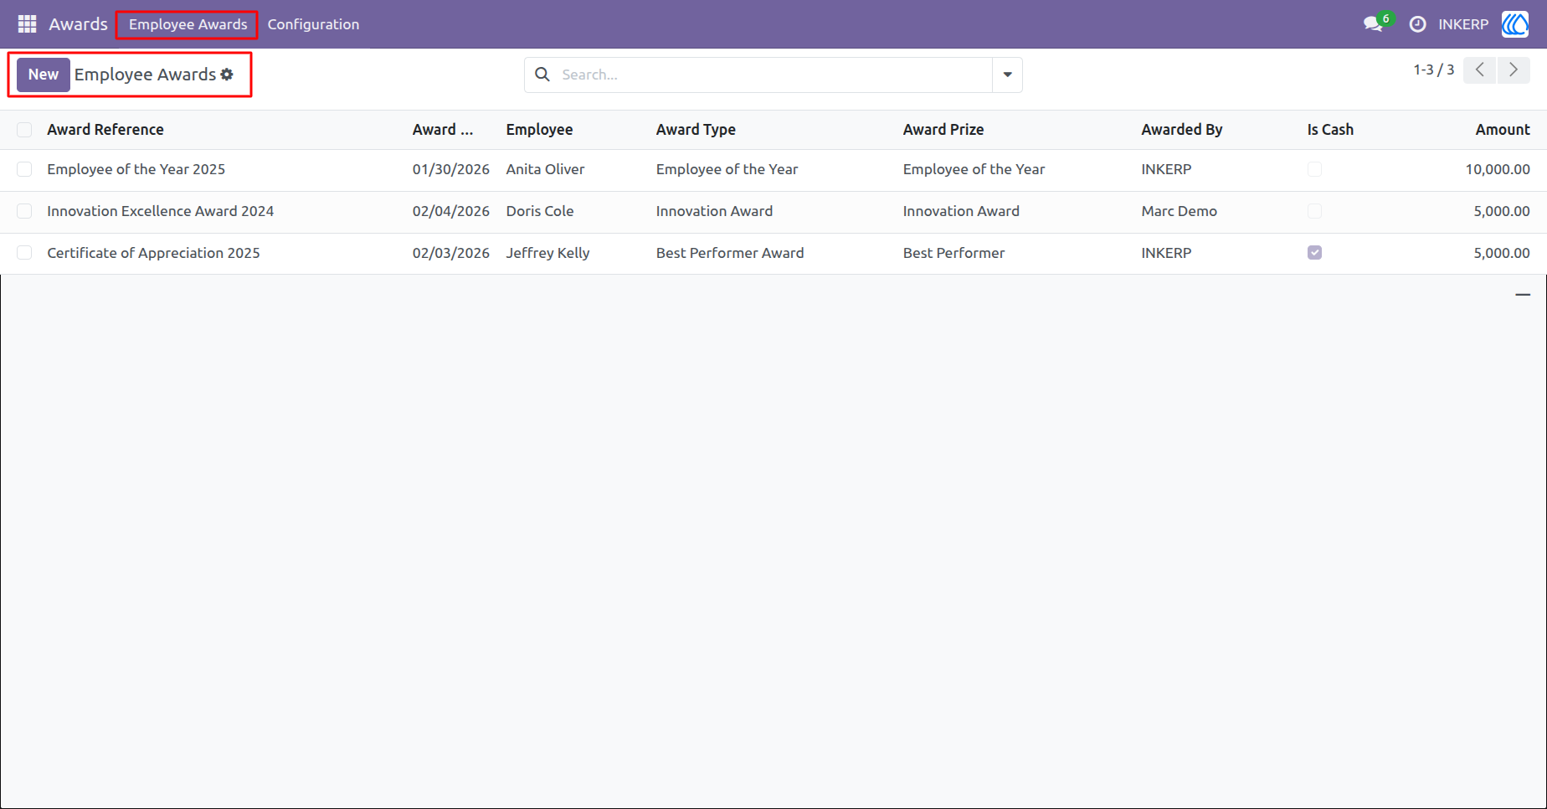The image size is (1547, 809).
Task: Click the user avatar logo
Action: click(x=1515, y=24)
